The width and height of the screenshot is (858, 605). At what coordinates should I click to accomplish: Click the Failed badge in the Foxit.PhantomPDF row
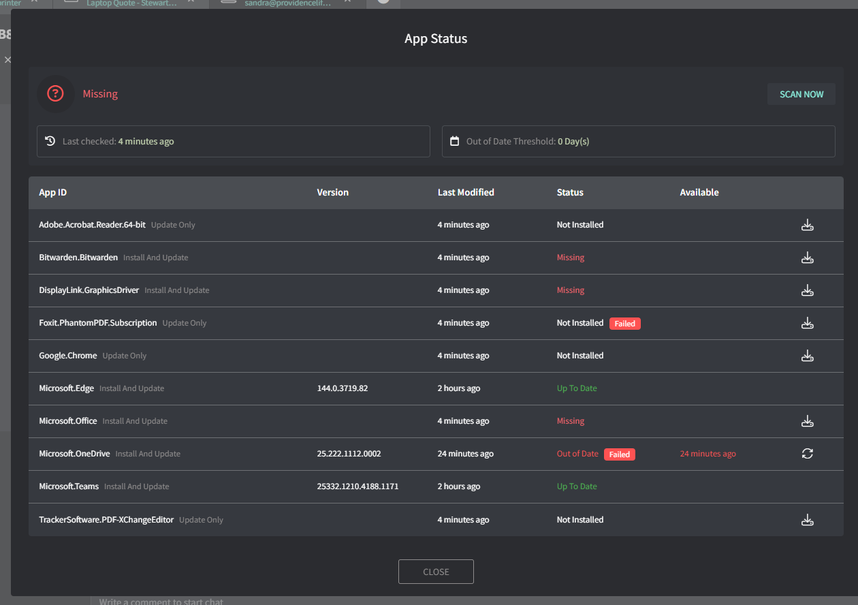(624, 324)
